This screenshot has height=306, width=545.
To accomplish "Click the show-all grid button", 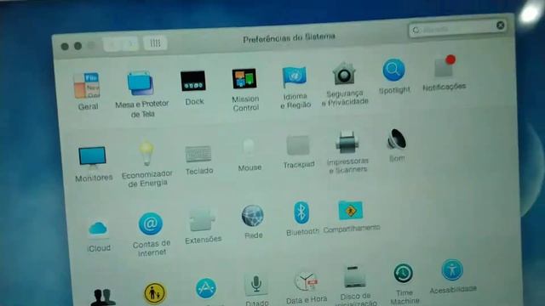I will 155,43.
